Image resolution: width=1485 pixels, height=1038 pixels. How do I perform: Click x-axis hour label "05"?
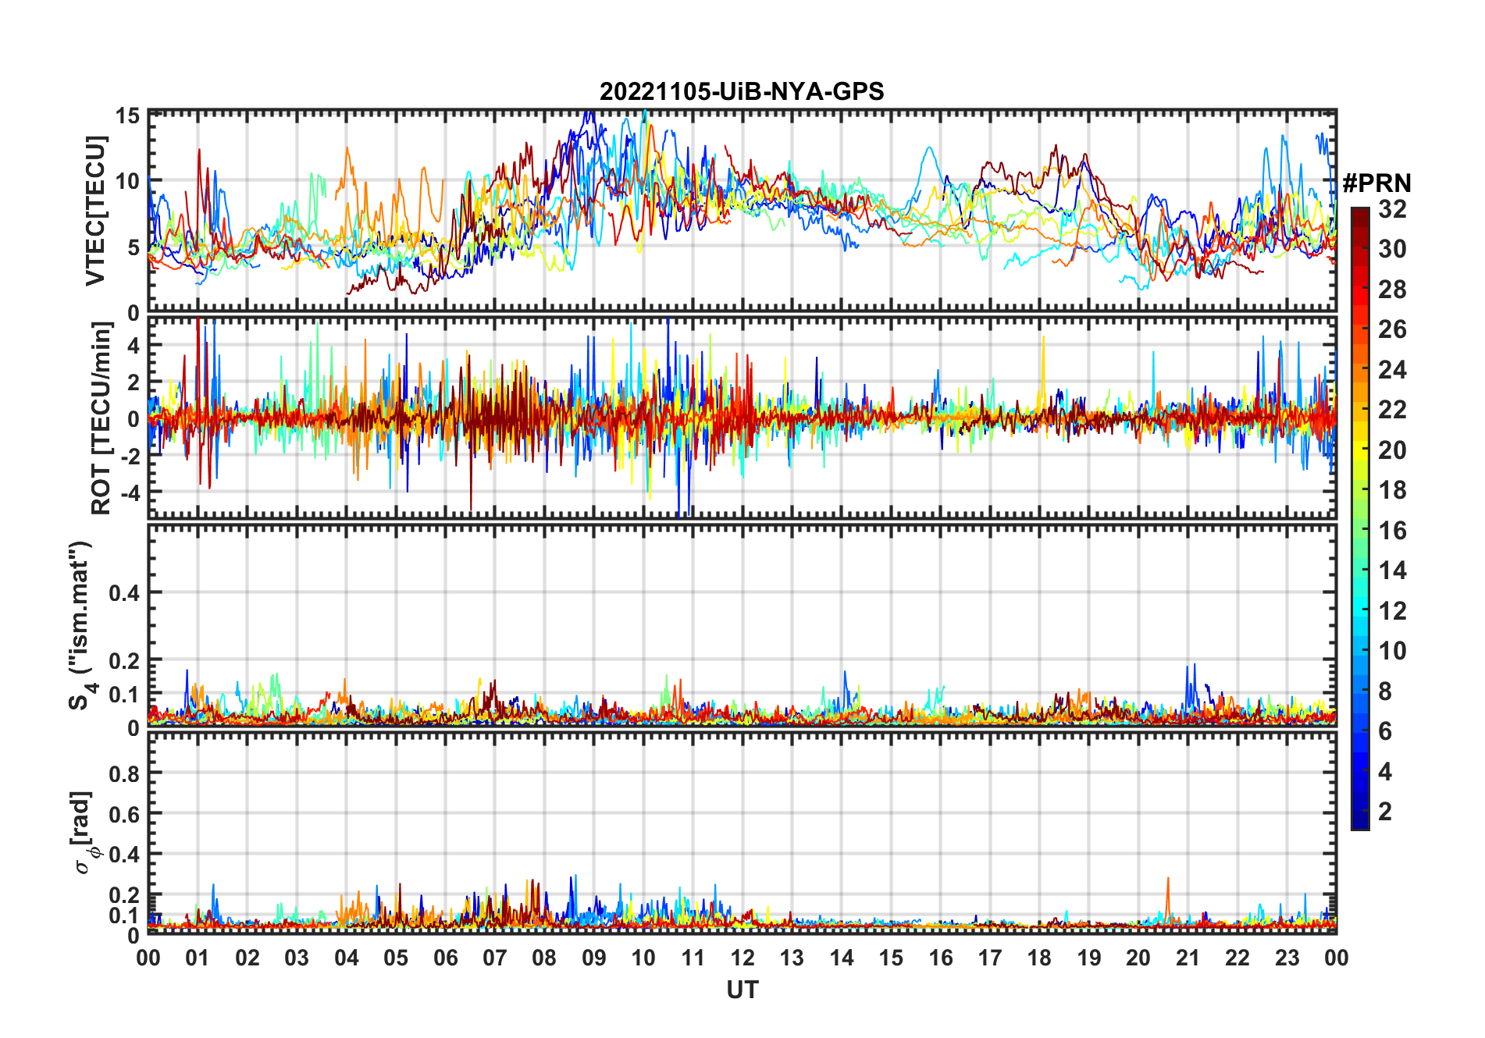(396, 958)
